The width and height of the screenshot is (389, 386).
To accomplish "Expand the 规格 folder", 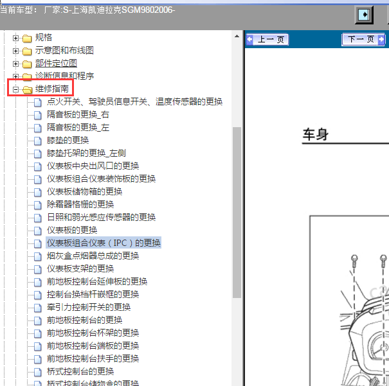I will (15, 38).
